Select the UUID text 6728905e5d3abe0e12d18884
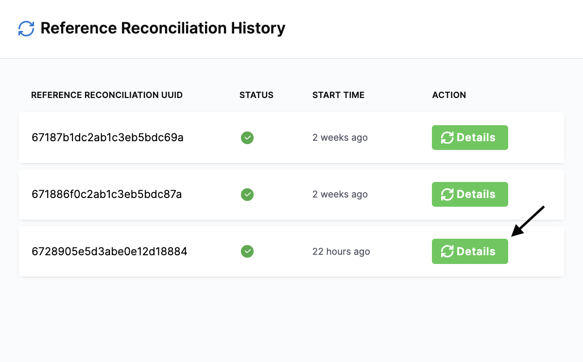 pos(109,251)
